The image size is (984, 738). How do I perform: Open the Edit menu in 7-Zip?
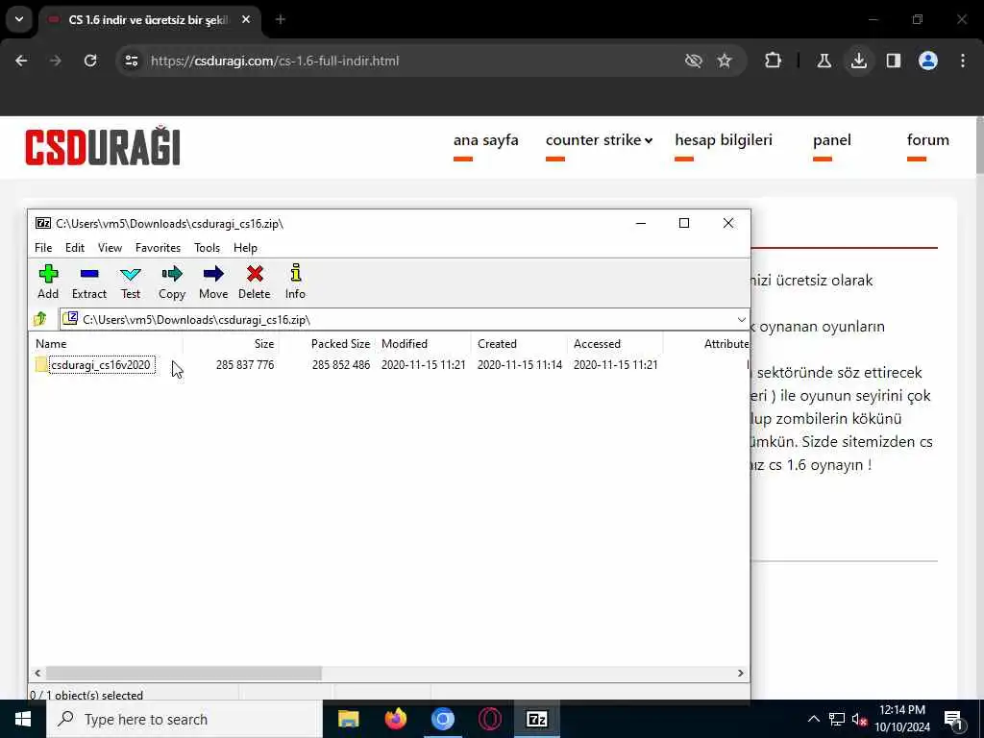[x=75, y=248]
